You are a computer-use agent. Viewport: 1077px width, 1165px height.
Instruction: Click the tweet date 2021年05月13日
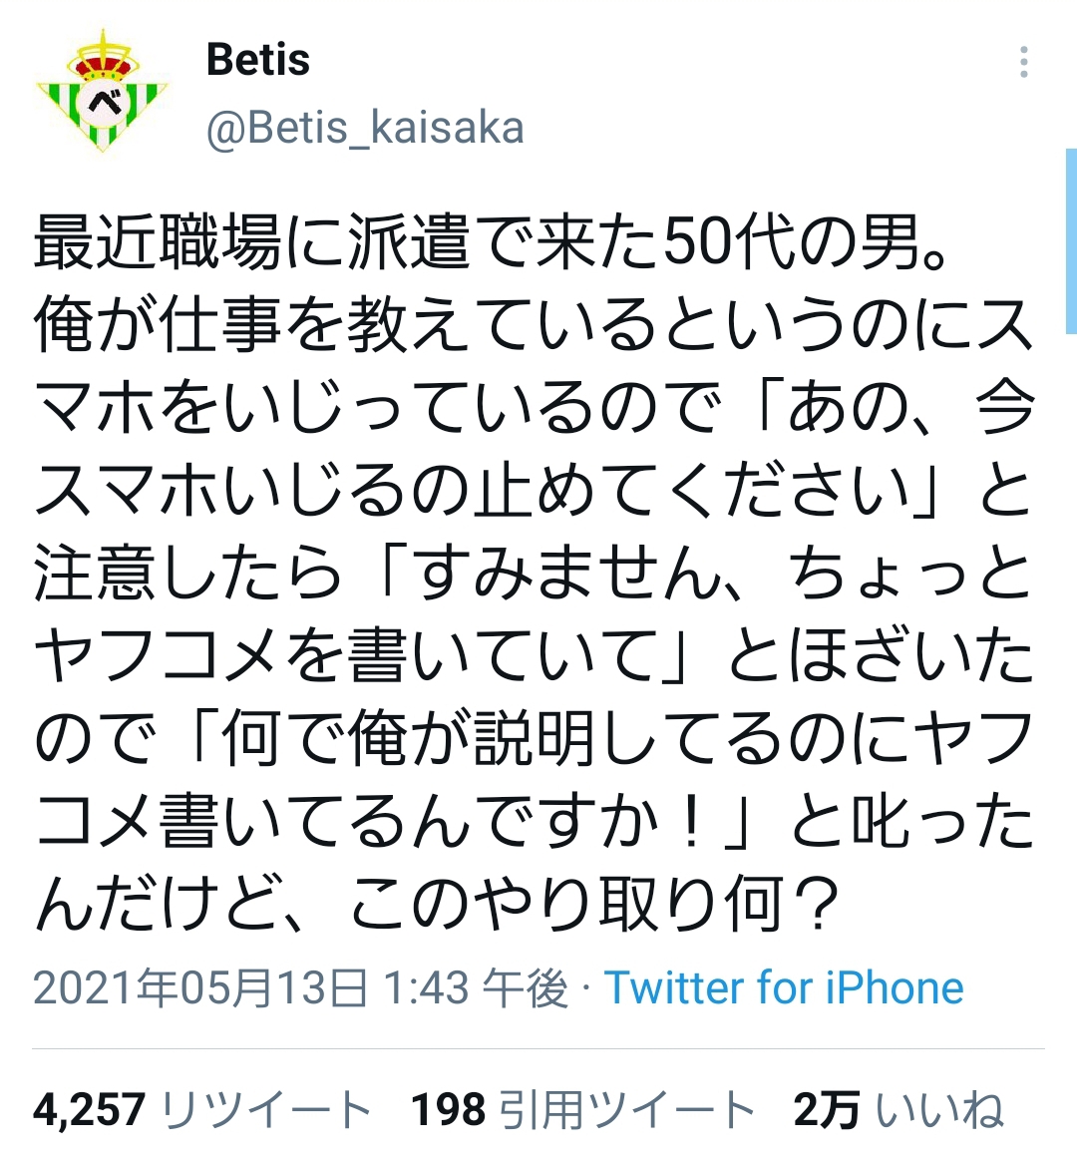pos(200,987)
